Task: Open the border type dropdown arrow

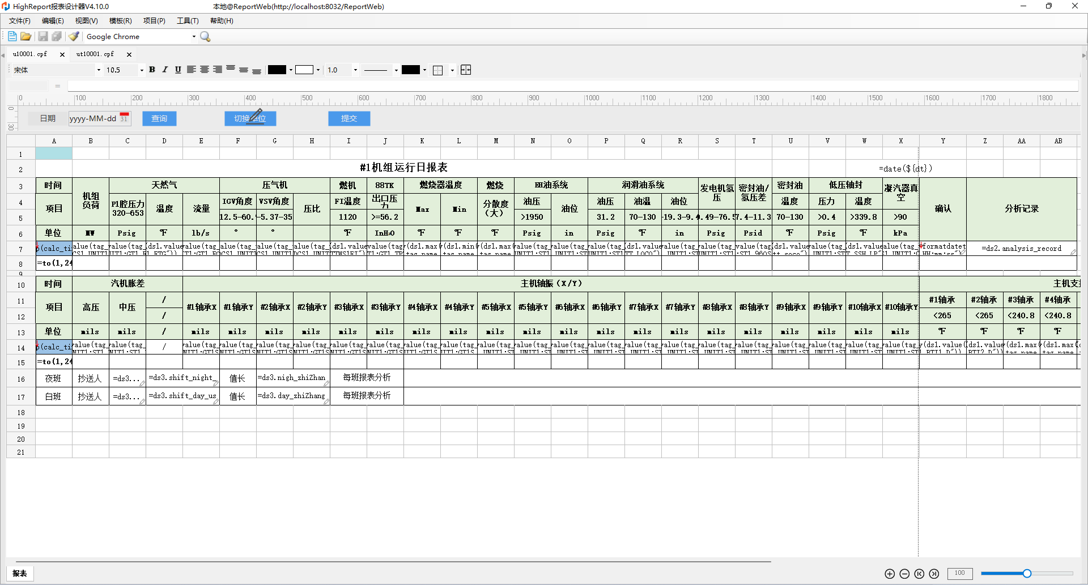Action: 452,70
